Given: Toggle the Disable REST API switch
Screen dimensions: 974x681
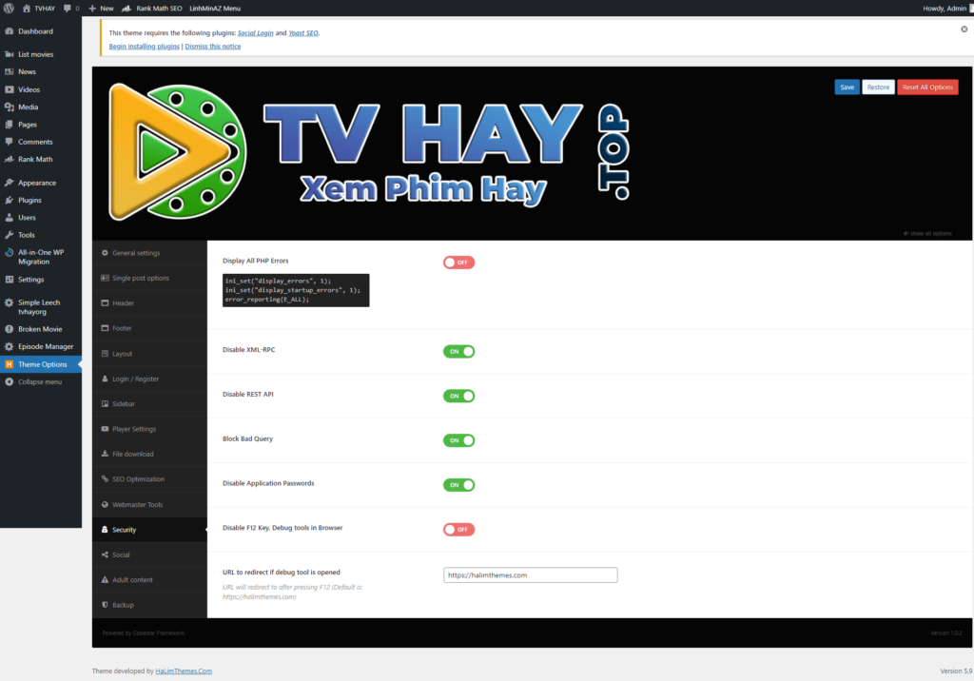Looking at the screenshot, I should (458, 396).
